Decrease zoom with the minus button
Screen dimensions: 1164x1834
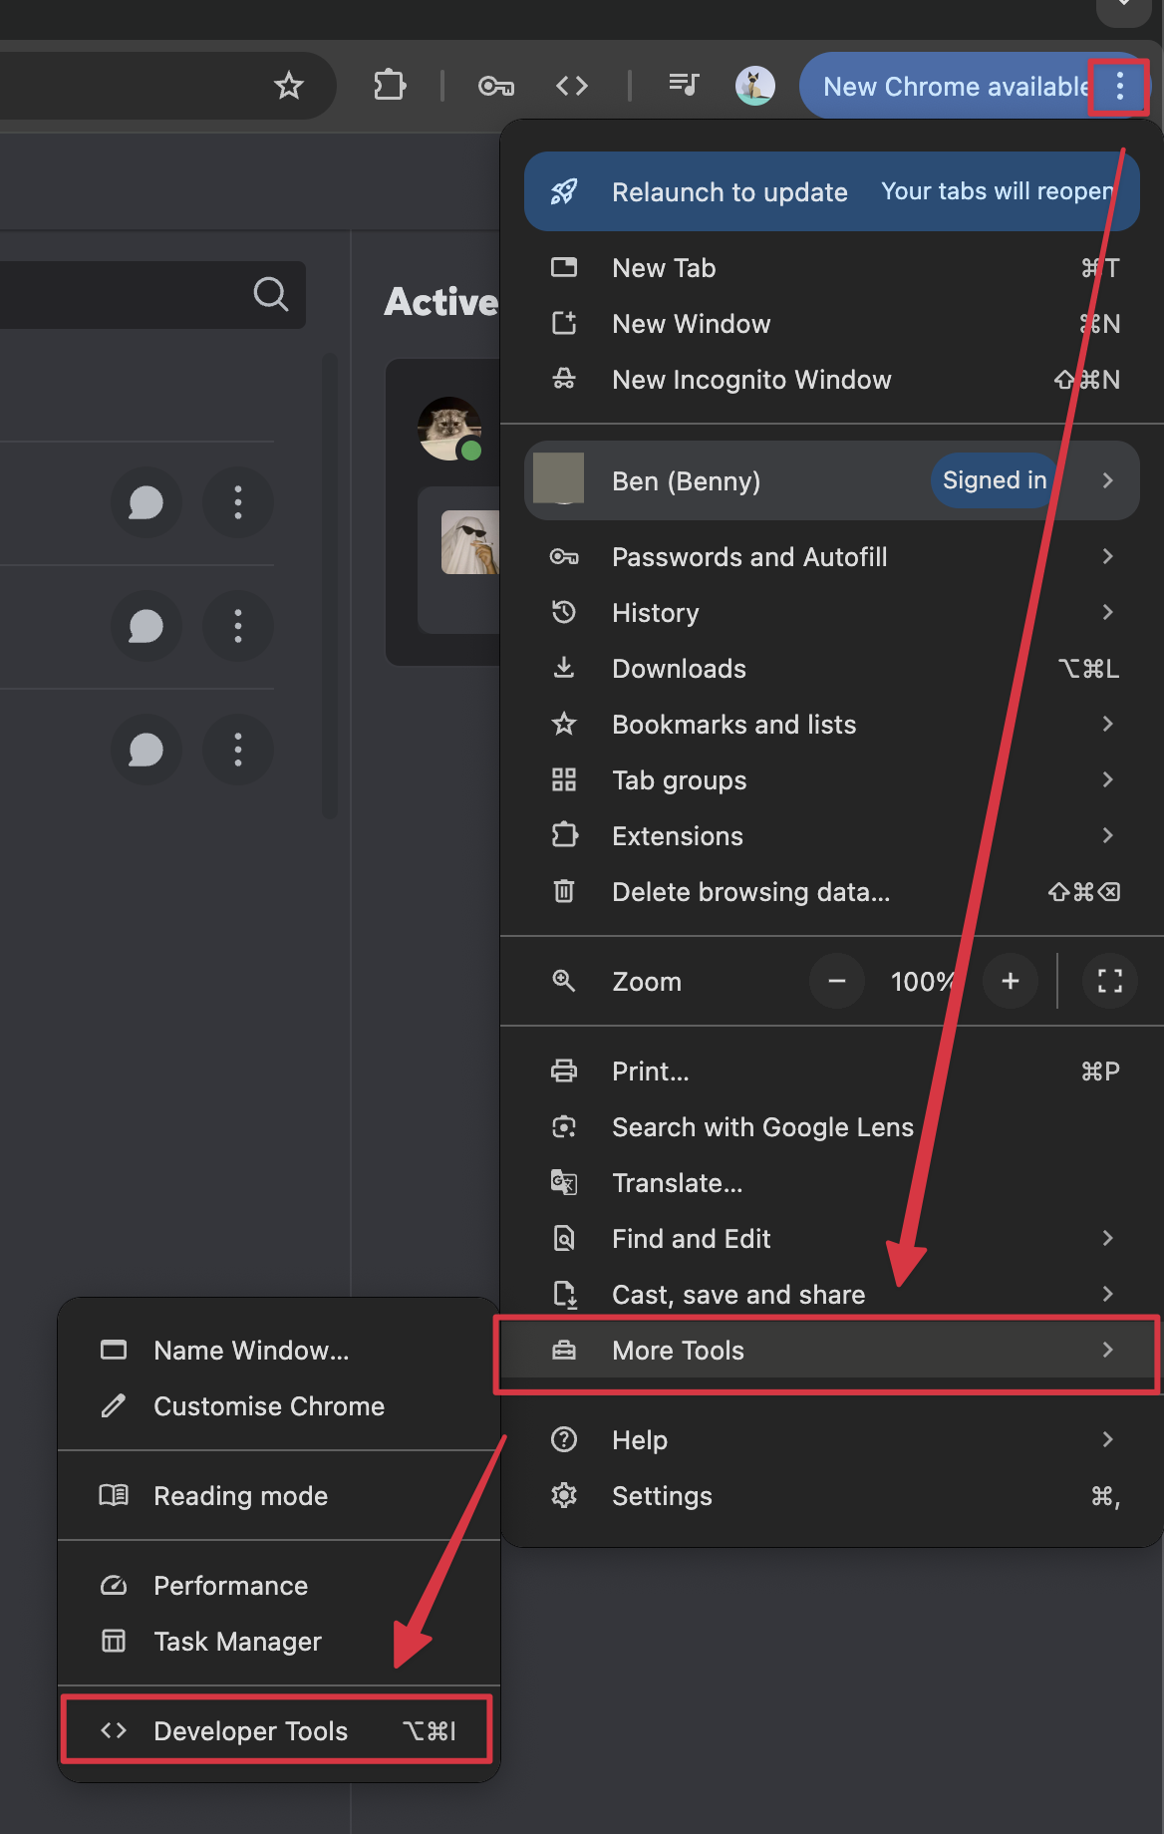pyautogui.click(x=837, y=981)
